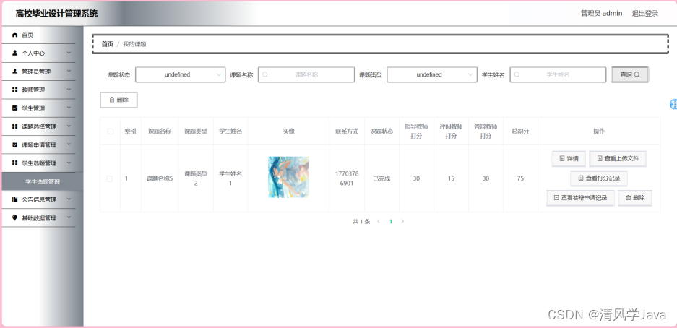677x328 pixels.
Task: Collapse the 学生选题管理 menu chevron
Action: [69, 163]
